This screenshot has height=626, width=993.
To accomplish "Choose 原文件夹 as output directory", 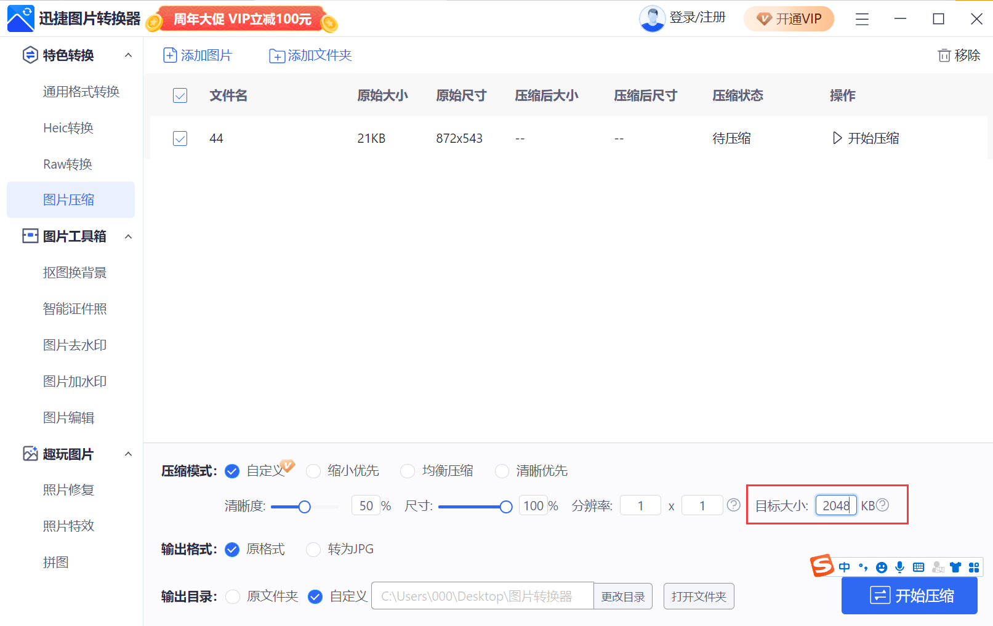I will click(x=233, y=596).
